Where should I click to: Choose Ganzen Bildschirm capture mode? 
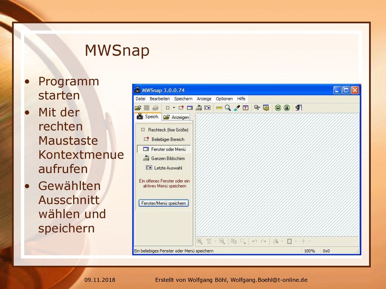(164, 158)
